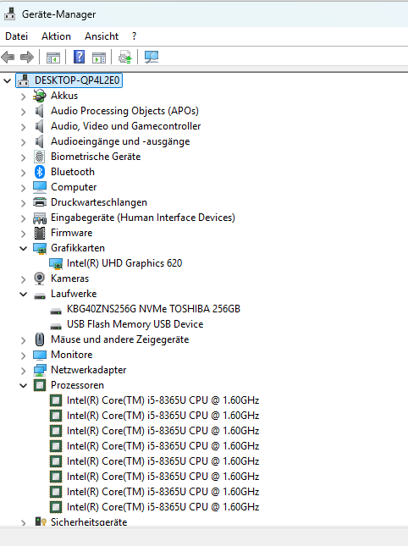This screenshot has height=546, width=408.
Task: Click the Kameras webcam icon
Action: coord(39,279)
